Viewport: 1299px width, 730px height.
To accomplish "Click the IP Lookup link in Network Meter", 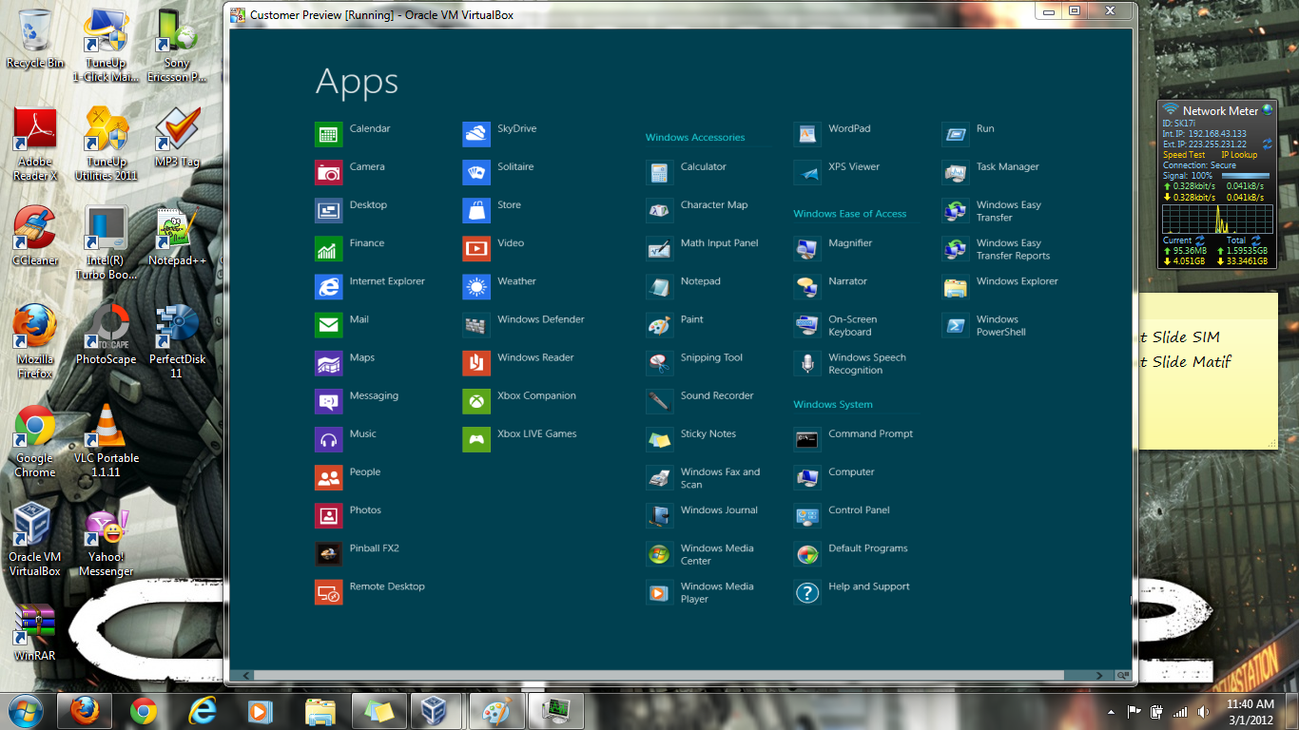I will (x=1239, y=155).
